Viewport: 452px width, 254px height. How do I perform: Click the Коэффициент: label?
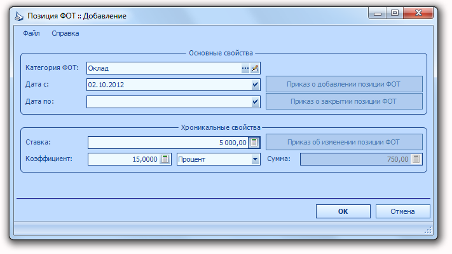tap(49, 159)
